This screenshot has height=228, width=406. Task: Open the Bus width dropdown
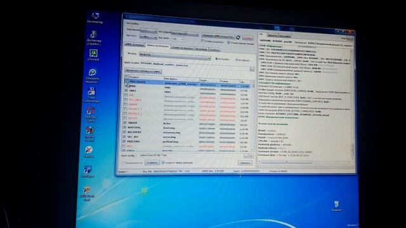pyautogui.click(x=178, y=39)
